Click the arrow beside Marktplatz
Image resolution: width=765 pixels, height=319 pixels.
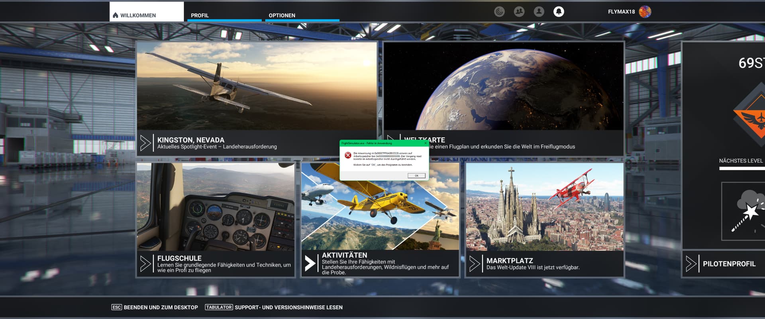click(475, 264)
